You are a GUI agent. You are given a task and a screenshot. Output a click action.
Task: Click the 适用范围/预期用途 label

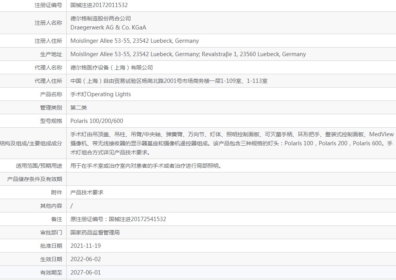pos(39,166)
